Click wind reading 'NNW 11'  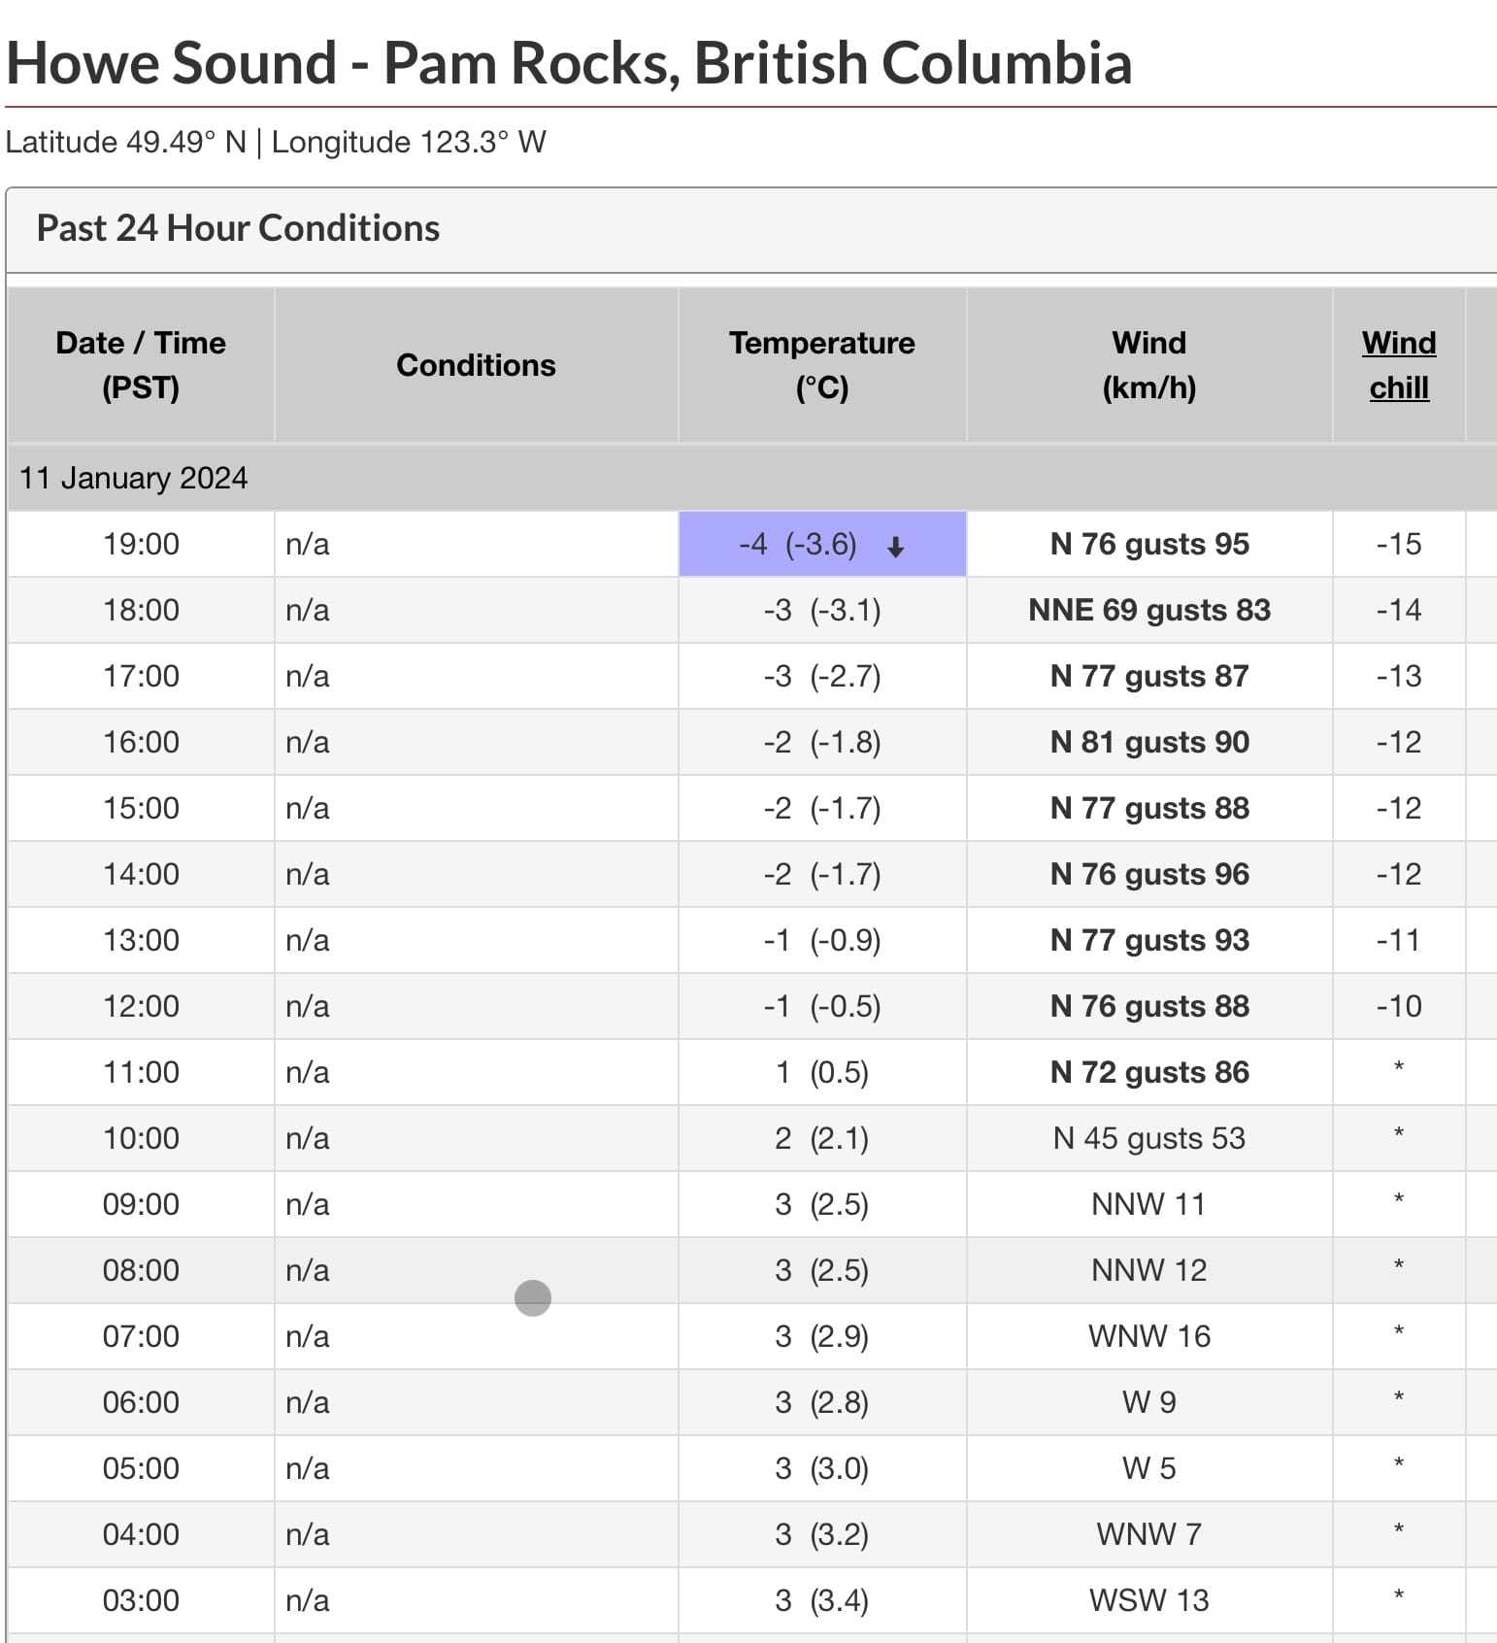click(1149, 1204)
